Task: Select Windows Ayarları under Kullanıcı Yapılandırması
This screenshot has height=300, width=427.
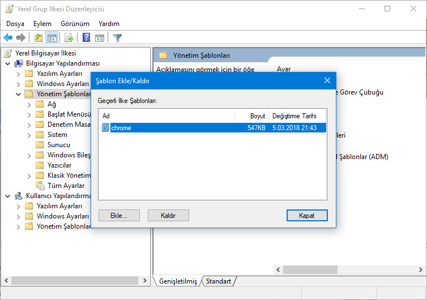Action: [x=63, y=216]
